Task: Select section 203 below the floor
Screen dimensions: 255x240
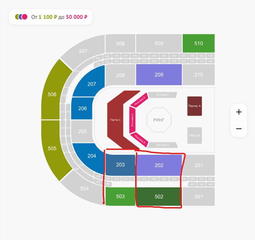Action: [x=120, y=165]
